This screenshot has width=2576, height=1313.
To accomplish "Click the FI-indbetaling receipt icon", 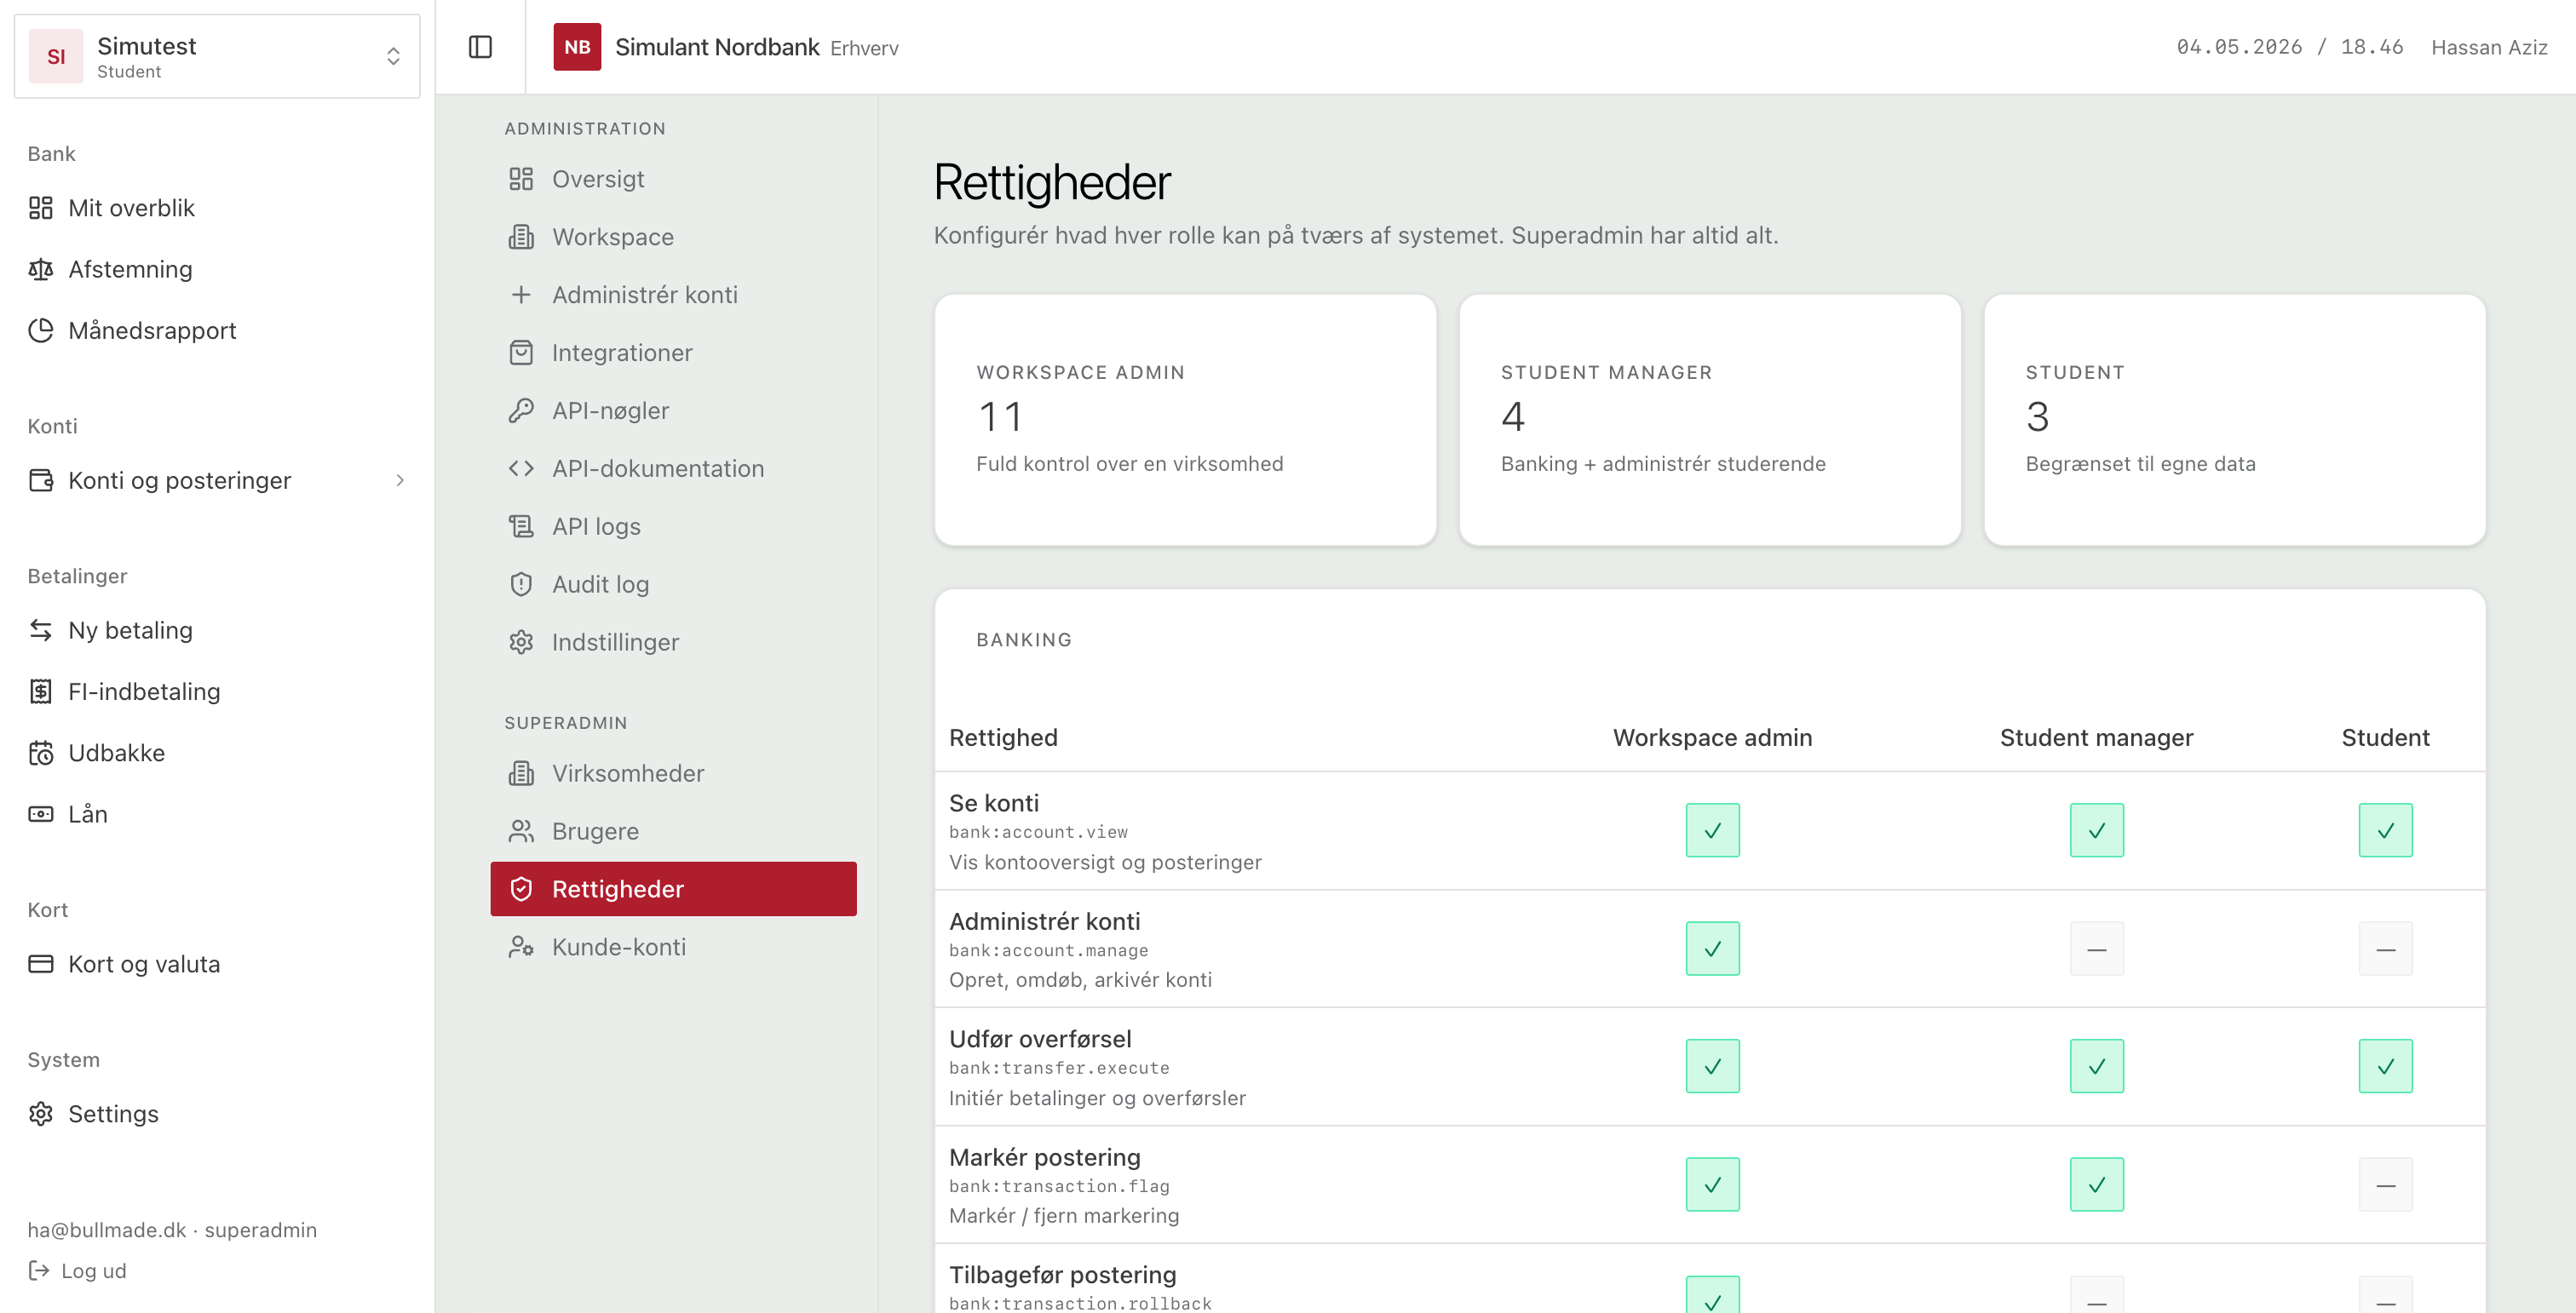I will [41, 691].
